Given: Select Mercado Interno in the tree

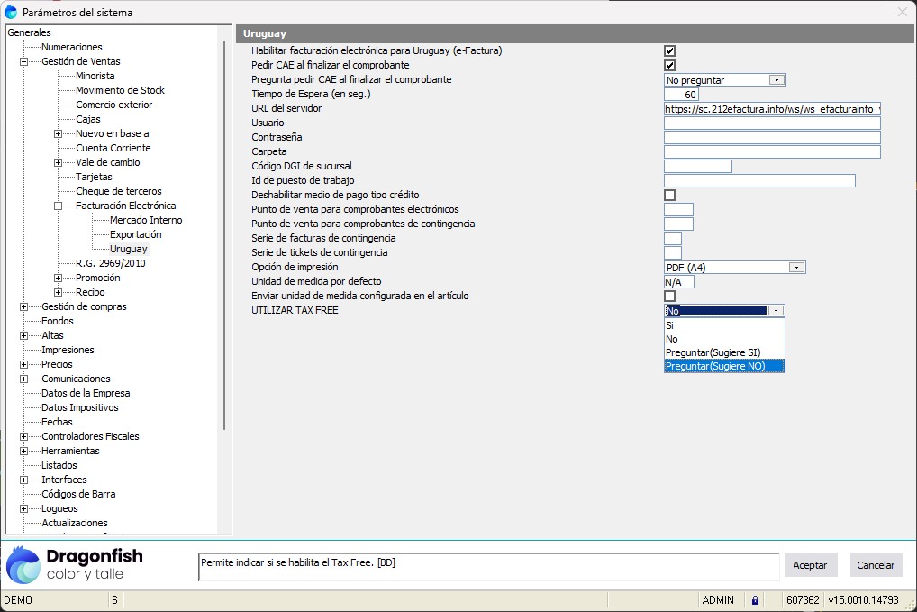Looking at the screenshot, I should click(x=145, y=220).
